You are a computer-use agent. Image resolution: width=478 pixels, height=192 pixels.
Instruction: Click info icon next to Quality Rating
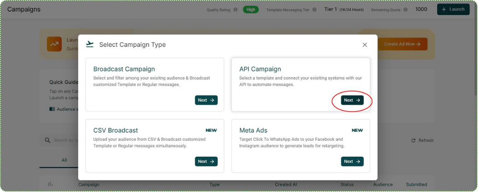click(x=235, y=10)
